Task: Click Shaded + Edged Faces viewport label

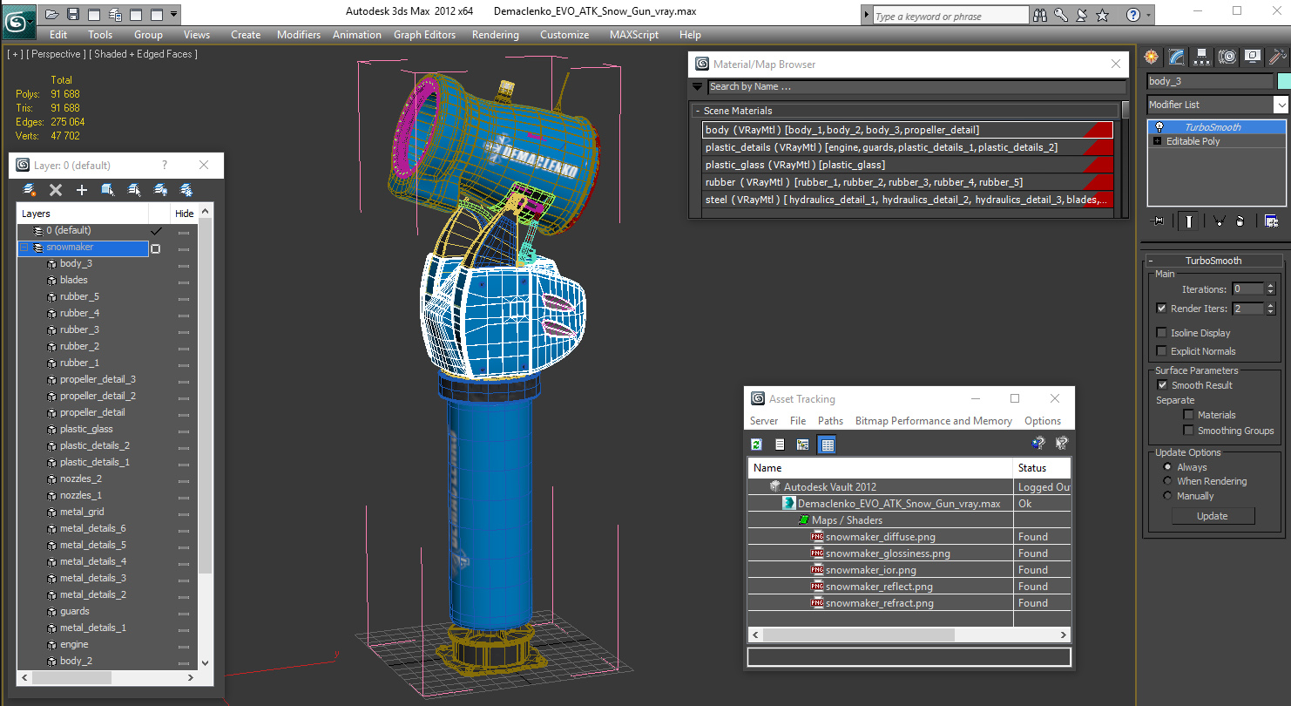Action: [144, 54]
